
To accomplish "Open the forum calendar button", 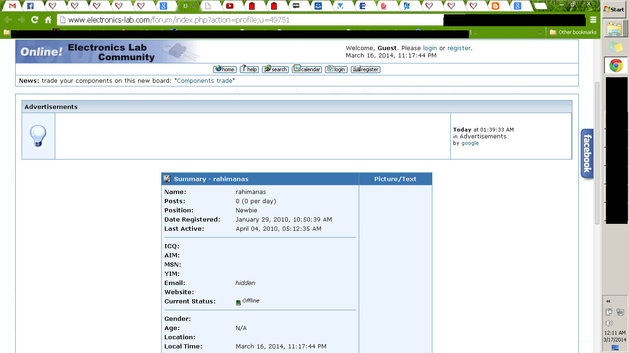I will (307, 69).
